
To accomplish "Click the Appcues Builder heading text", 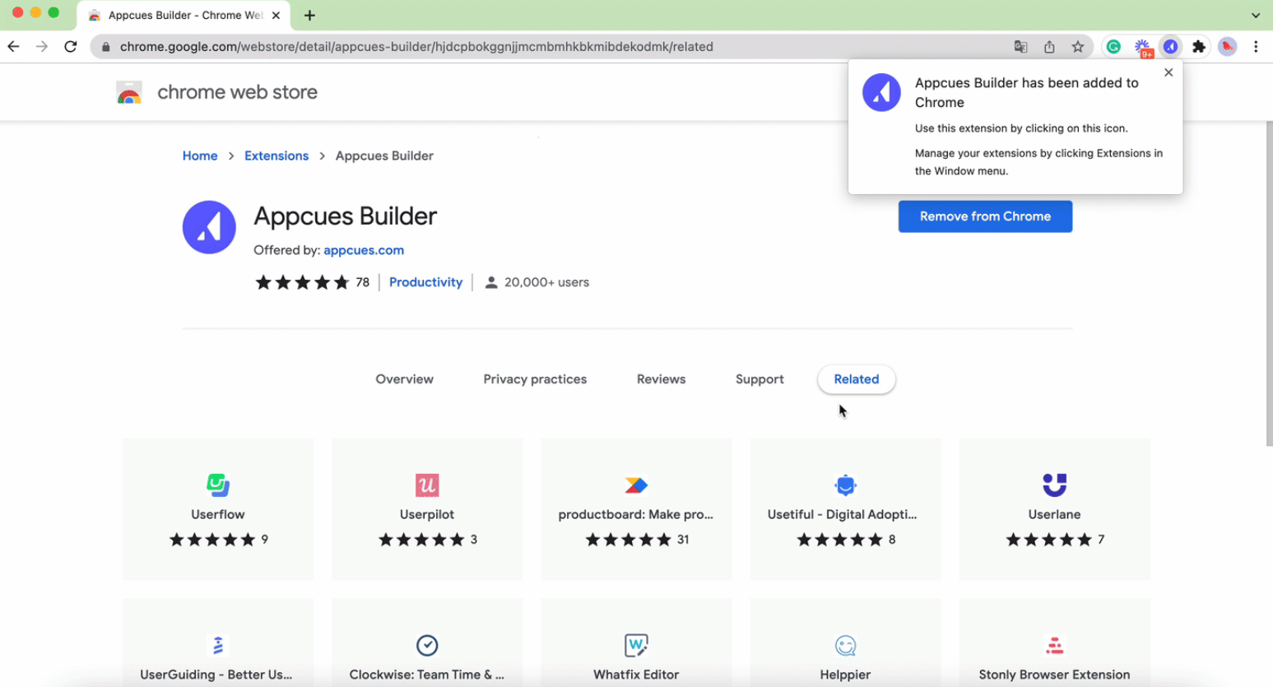I will 346,216.
